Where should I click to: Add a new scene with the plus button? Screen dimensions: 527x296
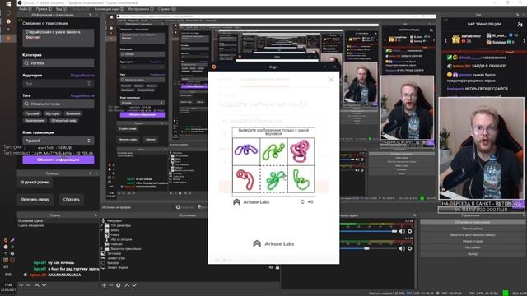pos(21,285)
